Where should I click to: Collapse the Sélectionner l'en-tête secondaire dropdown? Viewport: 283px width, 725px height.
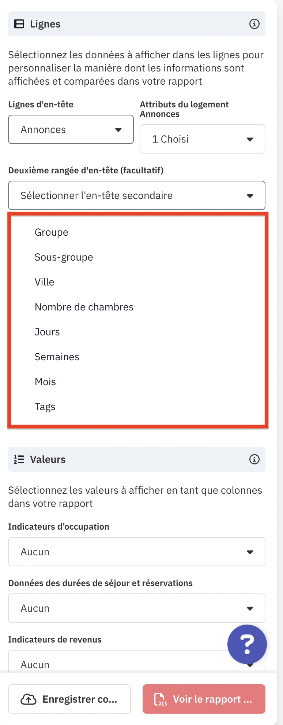[x=137, y=195]
